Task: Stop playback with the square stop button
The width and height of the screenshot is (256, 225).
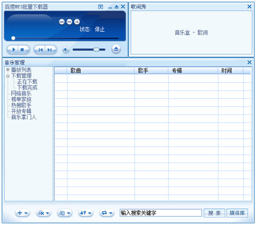Action: click(22, 50)
